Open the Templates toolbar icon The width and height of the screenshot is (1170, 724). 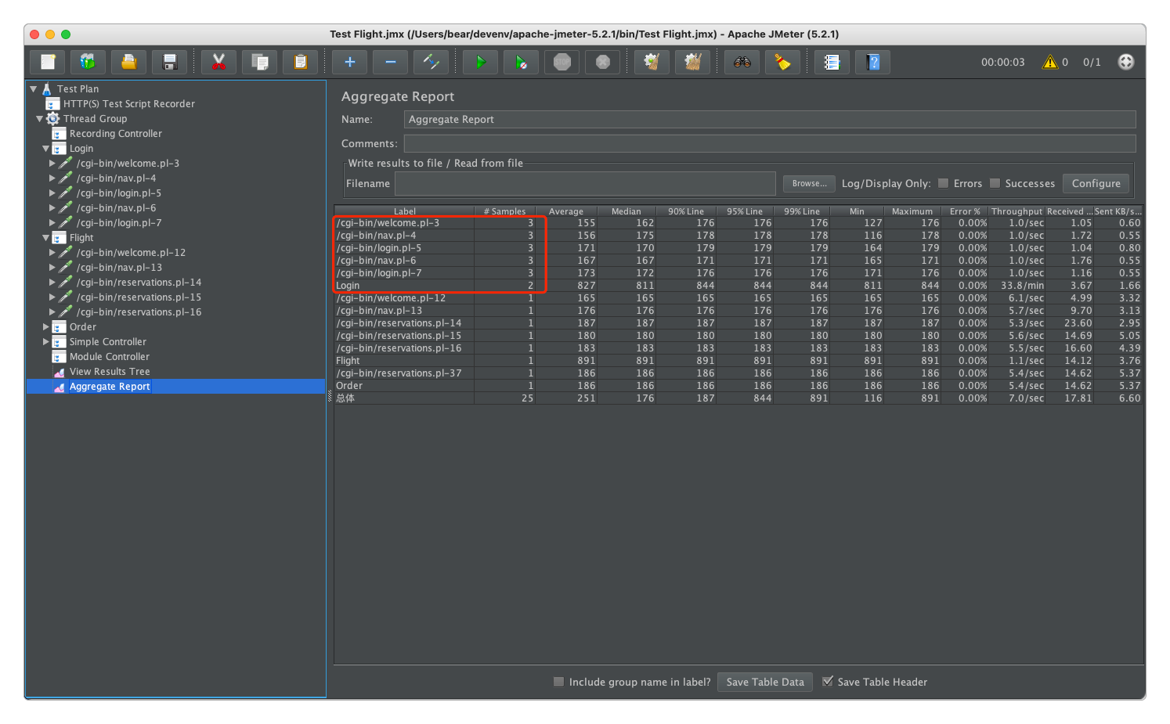88,62
